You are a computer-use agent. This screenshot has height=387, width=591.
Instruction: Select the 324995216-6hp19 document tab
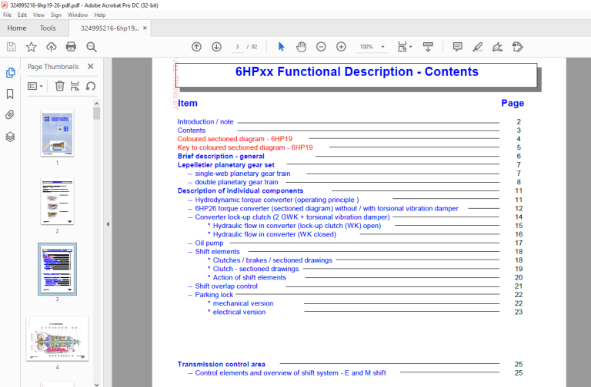pos(110,28)
